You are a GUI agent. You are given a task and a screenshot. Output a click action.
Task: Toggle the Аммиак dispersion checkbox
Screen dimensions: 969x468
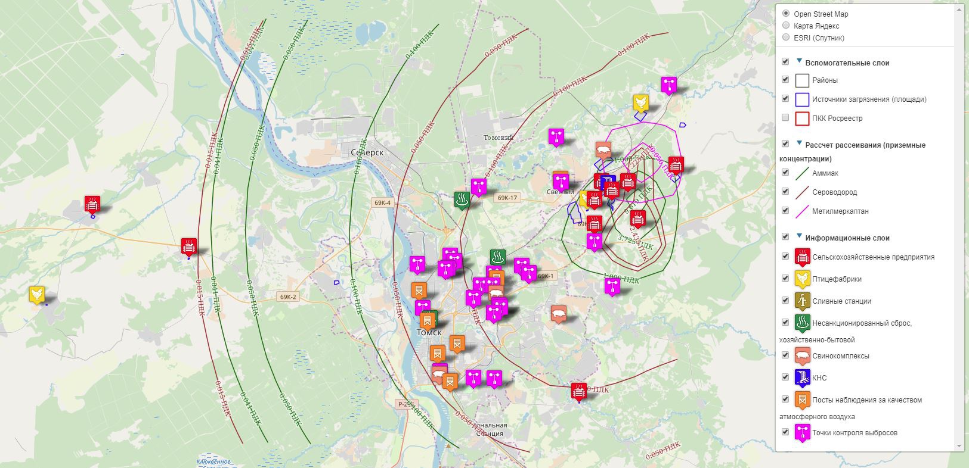click(x=785, y=172)
